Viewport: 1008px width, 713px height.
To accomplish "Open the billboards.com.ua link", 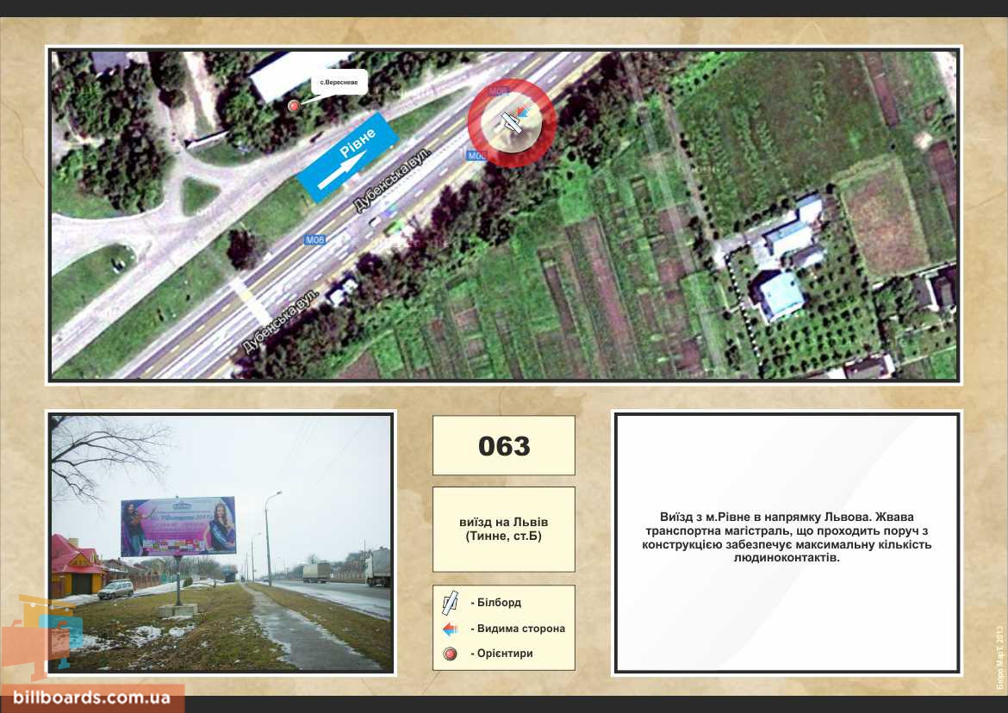I will (92, 697).
